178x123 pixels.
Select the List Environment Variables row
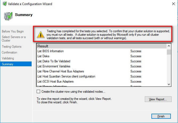[101, 66]
